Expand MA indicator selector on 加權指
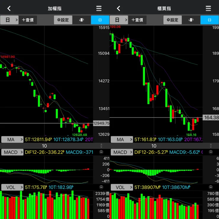219x219 pixels. [12, 139]
